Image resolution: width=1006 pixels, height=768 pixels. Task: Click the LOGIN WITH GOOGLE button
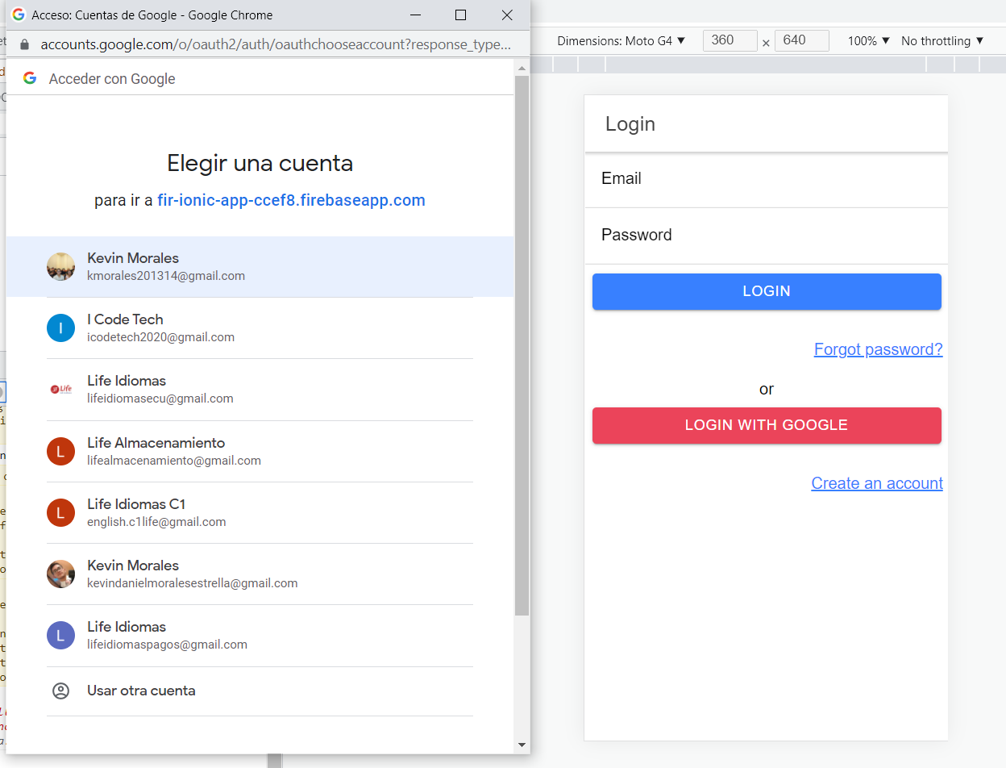pos(767,424)
